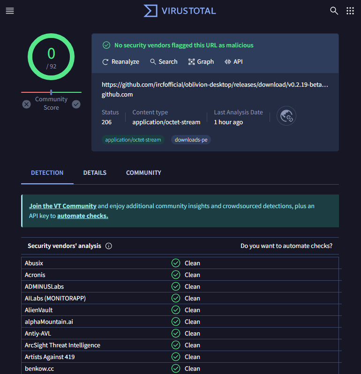The image size is (361, 374).
Task: Click the Reanalyze button
Action: (x=121, y=62)
